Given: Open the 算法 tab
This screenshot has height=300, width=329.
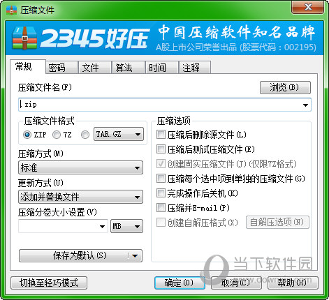Looking at the screenshot, I should pos(129,68).
